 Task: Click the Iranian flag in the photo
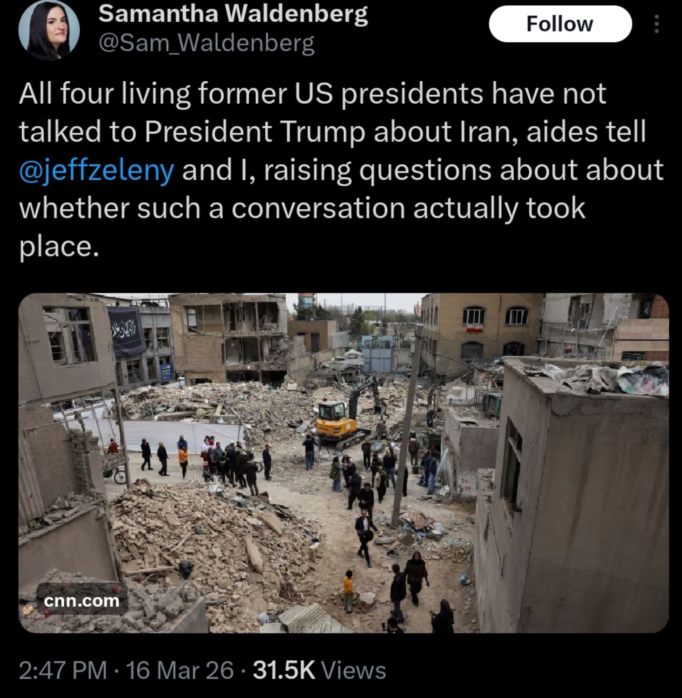point(475,328)
